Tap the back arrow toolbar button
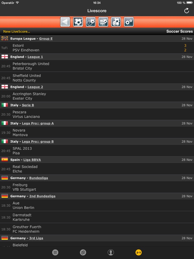This screenshot has width=194, height=259. coord(65,22)
